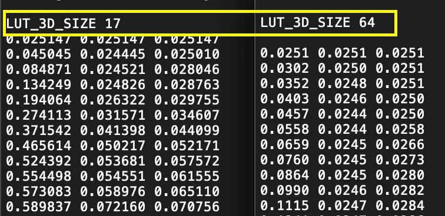Click the value 0.371542
This screenshot has width=445, height=216.
point(39,130)
